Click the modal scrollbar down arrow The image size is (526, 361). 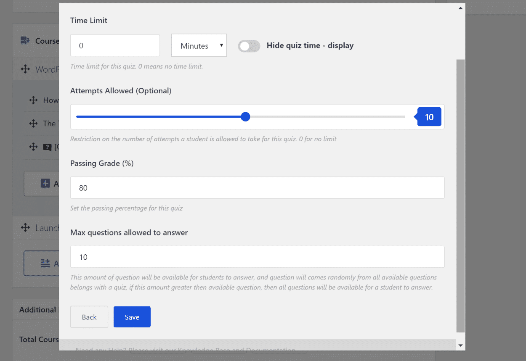460,345
